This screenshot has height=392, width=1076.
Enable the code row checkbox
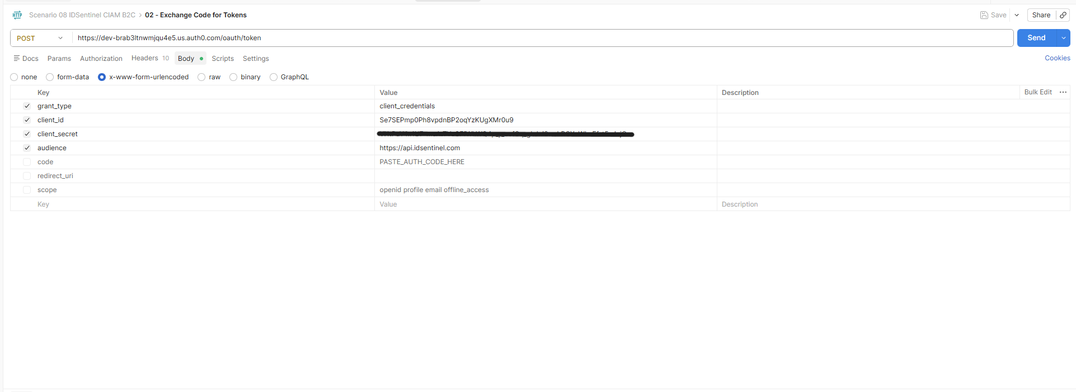pos(27,162)
